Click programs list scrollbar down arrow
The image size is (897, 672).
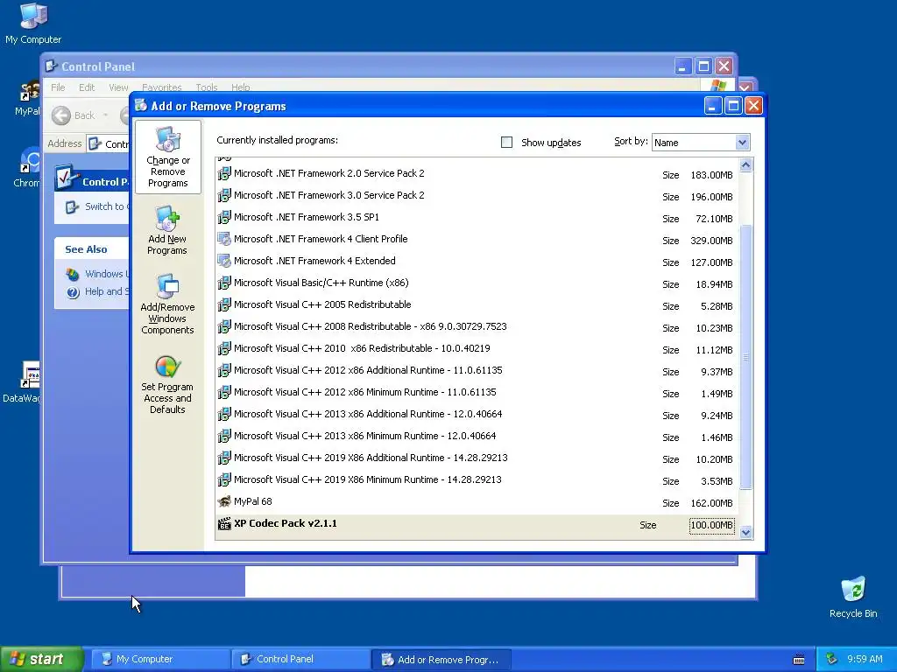coord(746,533)
